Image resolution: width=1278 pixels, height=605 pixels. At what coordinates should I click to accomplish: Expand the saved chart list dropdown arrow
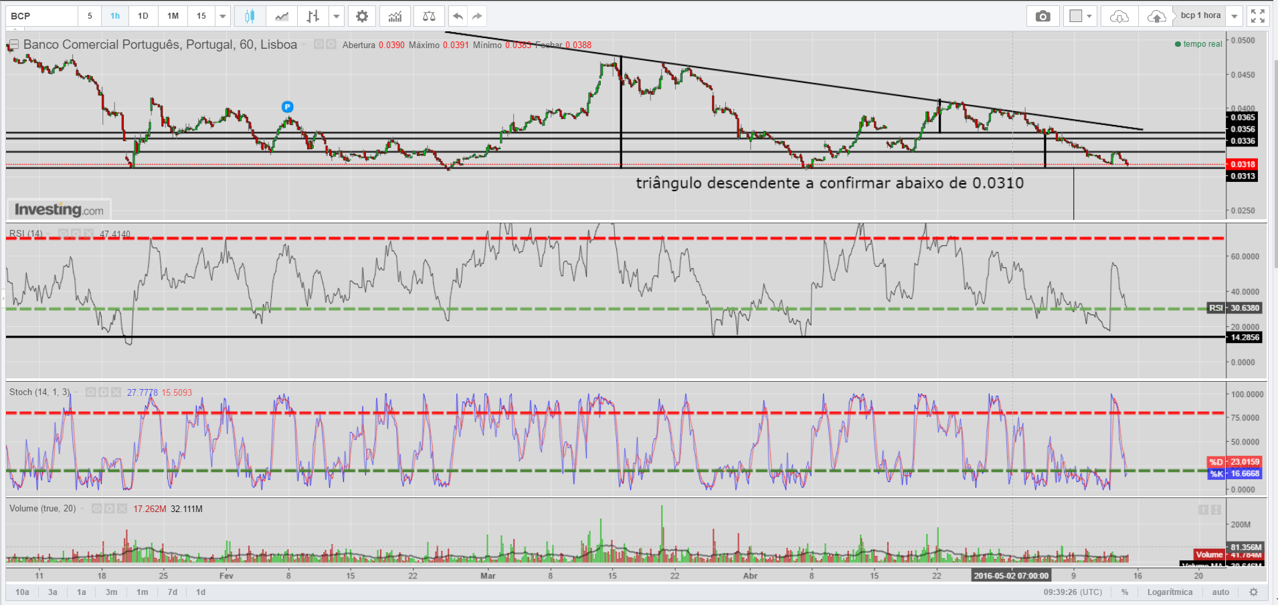tap(1235, 16)
